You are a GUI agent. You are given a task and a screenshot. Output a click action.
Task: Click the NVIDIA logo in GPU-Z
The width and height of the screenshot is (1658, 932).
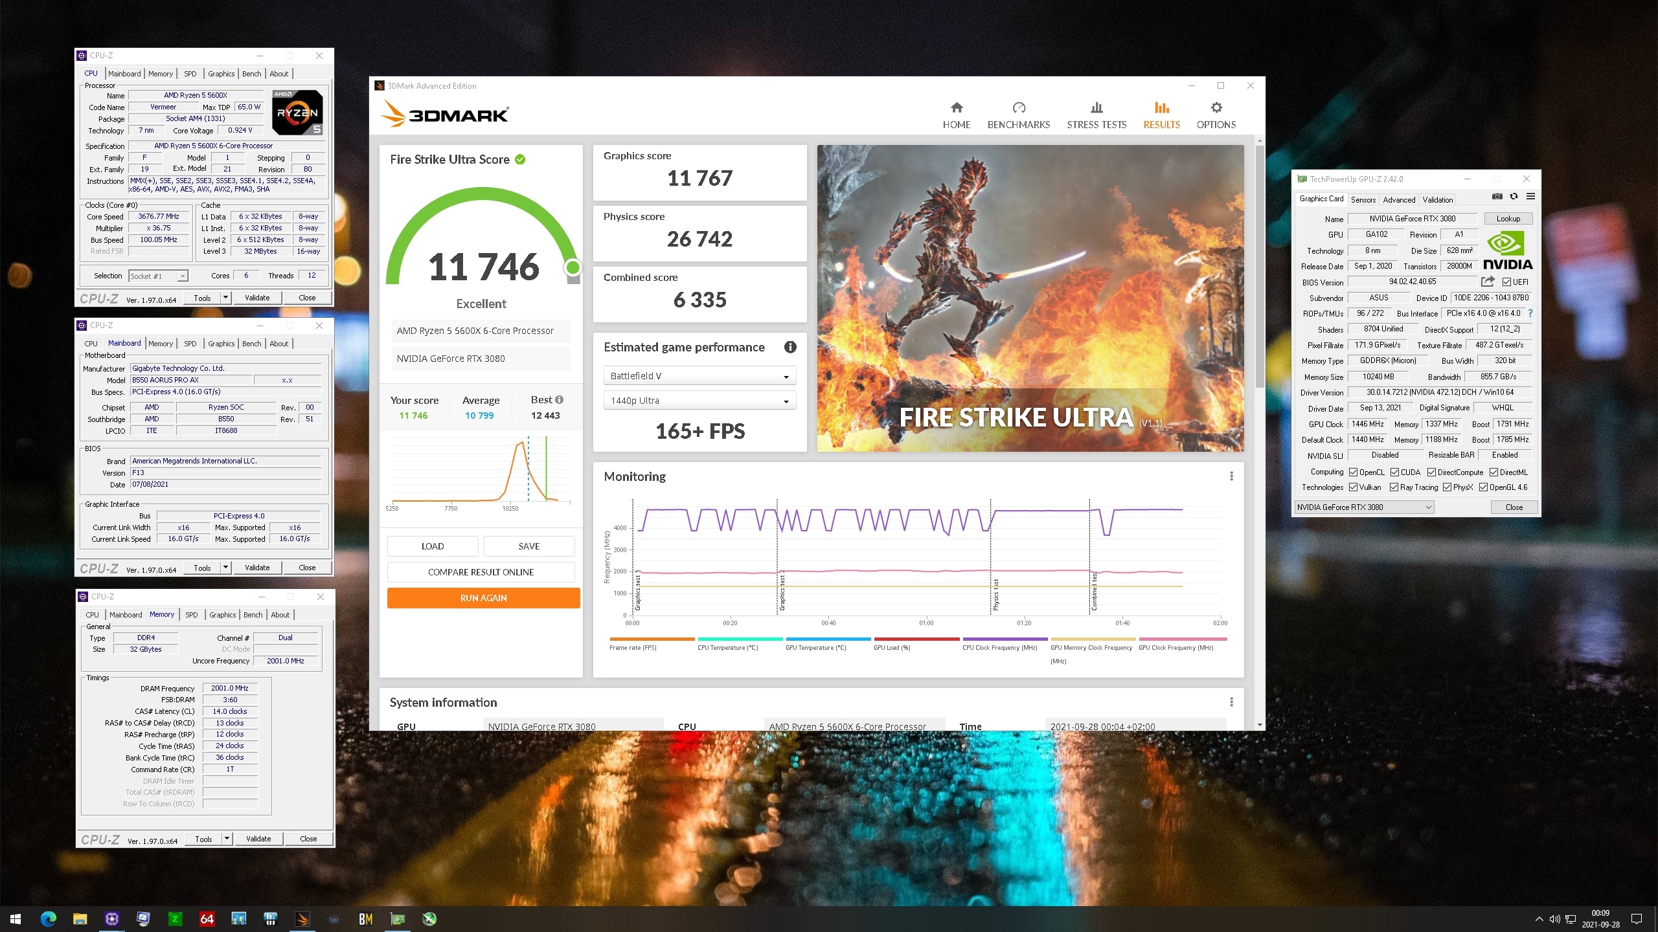(x=1507, y=250)
